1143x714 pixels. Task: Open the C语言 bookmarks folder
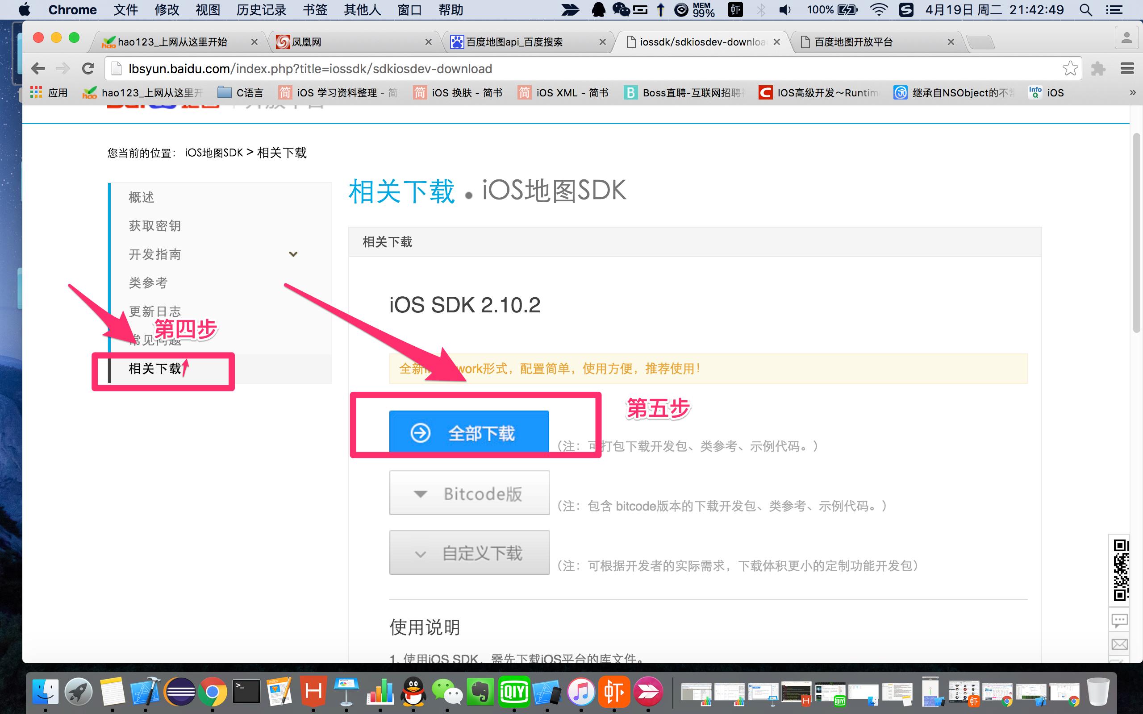[x=240, y=92]
